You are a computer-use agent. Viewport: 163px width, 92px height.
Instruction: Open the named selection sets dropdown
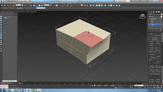[78, 5]
